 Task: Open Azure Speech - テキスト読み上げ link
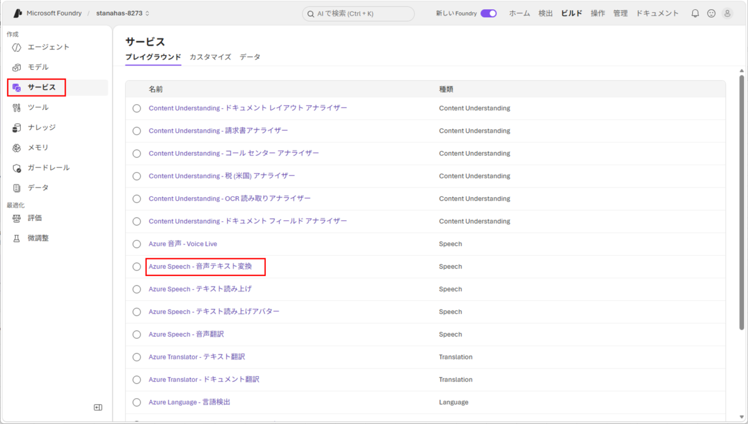[200, 289]
